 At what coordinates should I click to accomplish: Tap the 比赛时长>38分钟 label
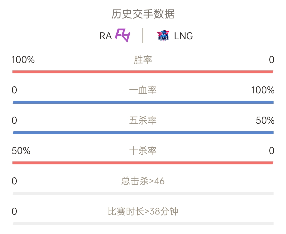(x=143, y=212)
